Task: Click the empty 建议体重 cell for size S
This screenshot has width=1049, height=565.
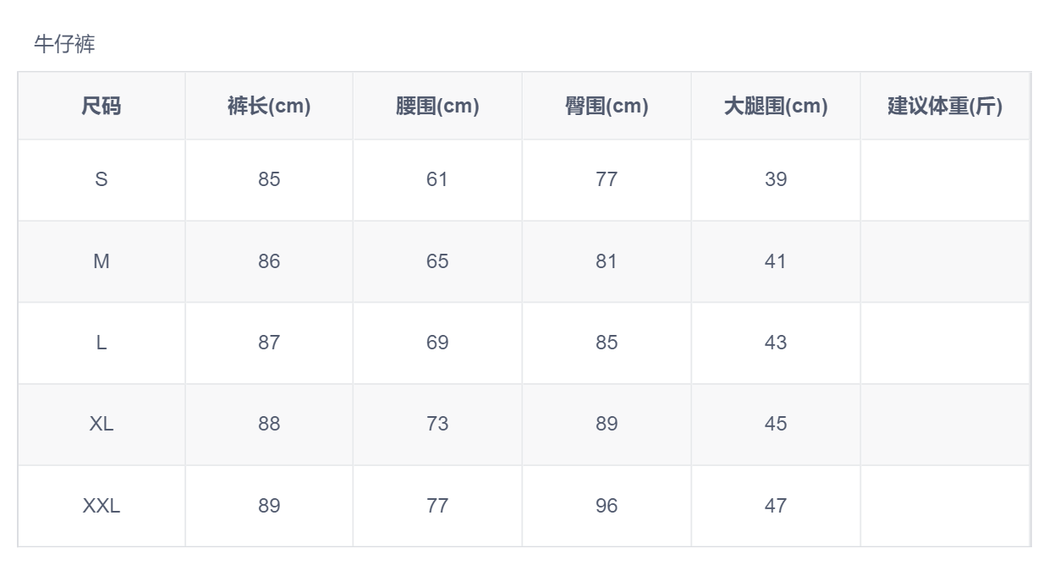Action: coord(945,179)
